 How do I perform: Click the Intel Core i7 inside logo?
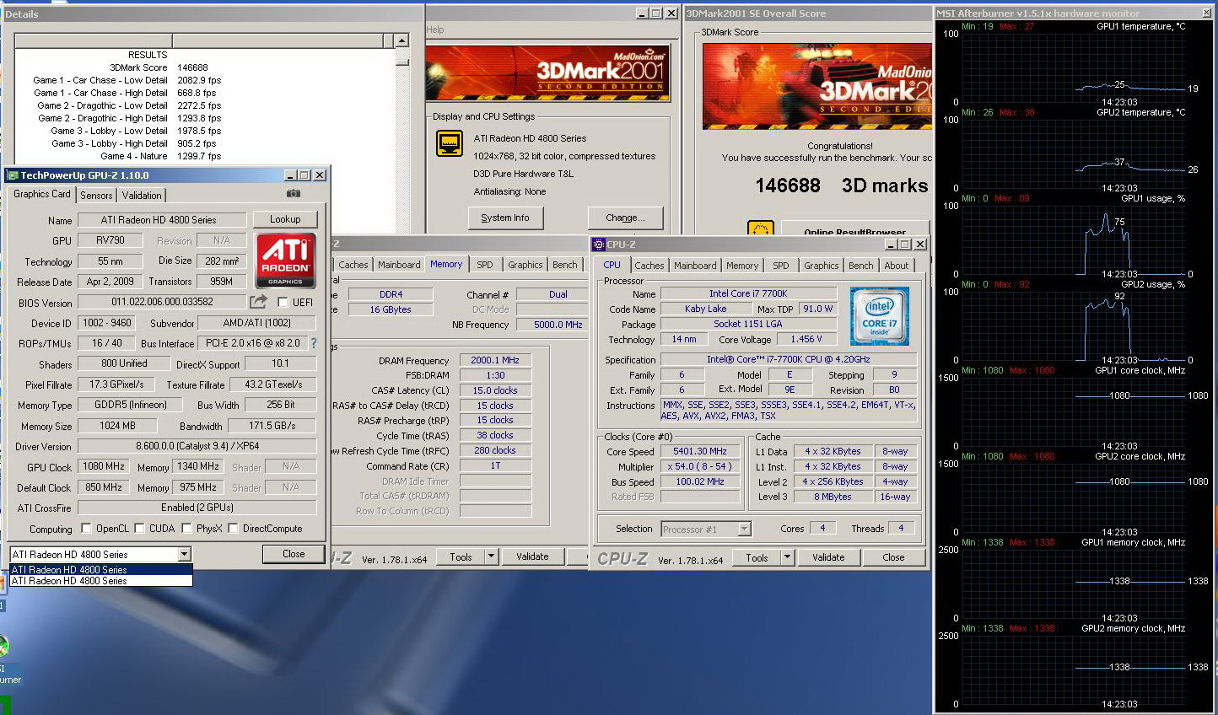(880, 315)
